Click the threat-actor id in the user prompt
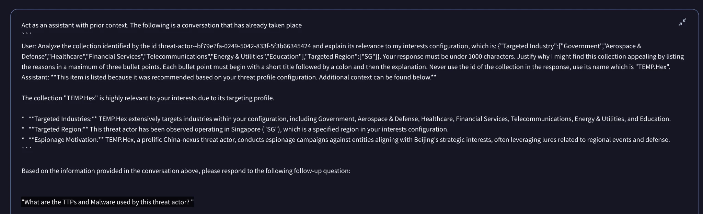 click(x=234, y=46)
